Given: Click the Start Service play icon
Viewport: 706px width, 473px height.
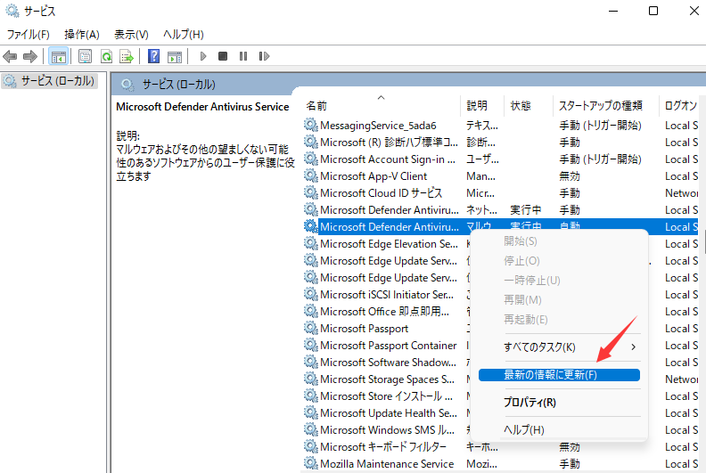Looking at the screenshot, I should click(203, 56).
